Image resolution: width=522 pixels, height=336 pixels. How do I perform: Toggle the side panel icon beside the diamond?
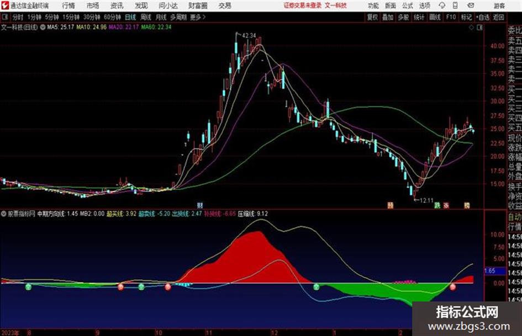tap(479, 28)
